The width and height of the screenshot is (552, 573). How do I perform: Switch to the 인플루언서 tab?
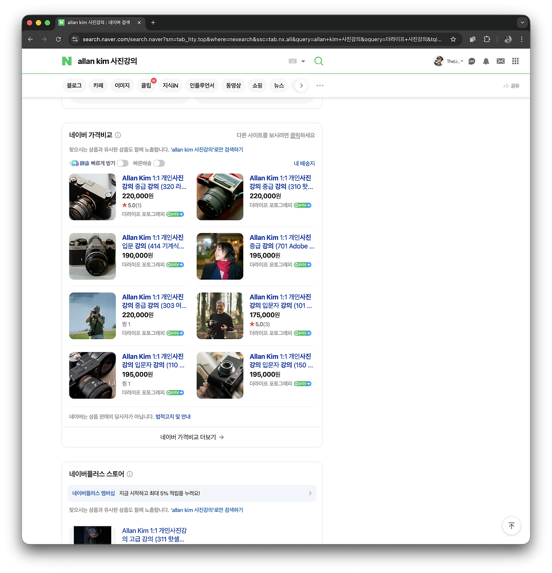[202, 85]
